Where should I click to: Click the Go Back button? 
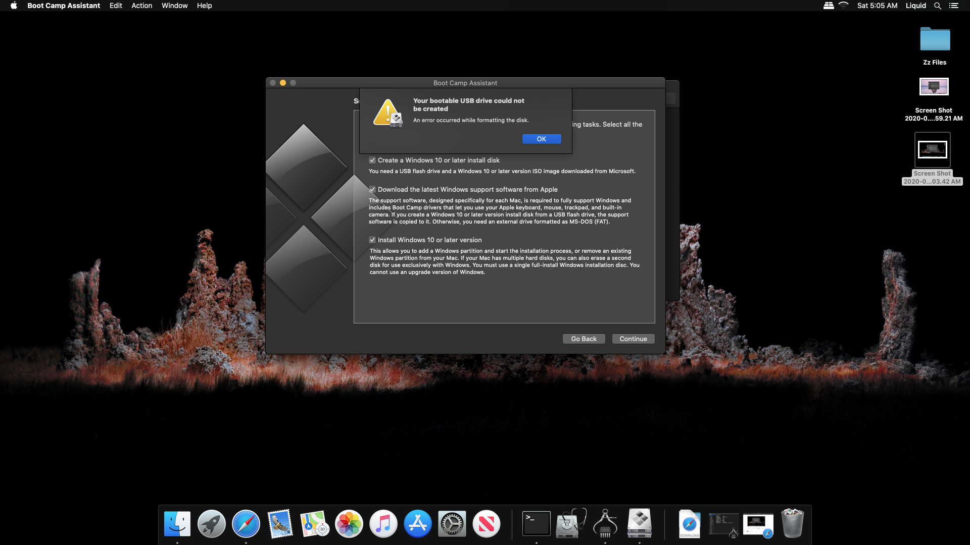[584, 339]
